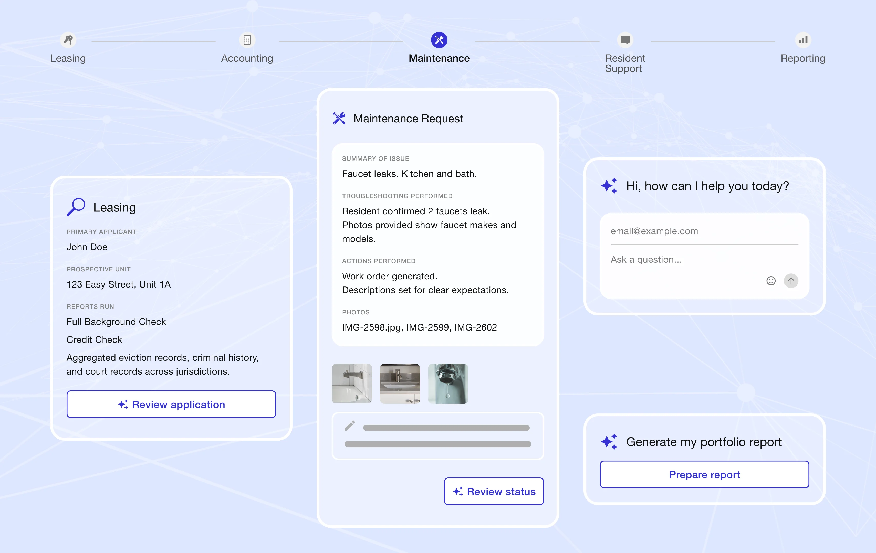The width and height of the screenshot is (876, 553).
Task: Click the photo filenames line IMG-2598.jpg
Action: tap(420, 327)
